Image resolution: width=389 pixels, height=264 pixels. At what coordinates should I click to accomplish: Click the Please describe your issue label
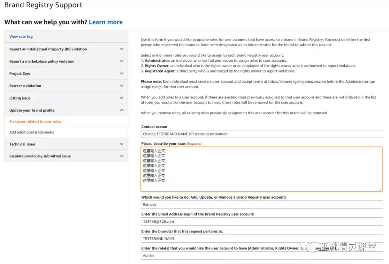click(164, 144)
